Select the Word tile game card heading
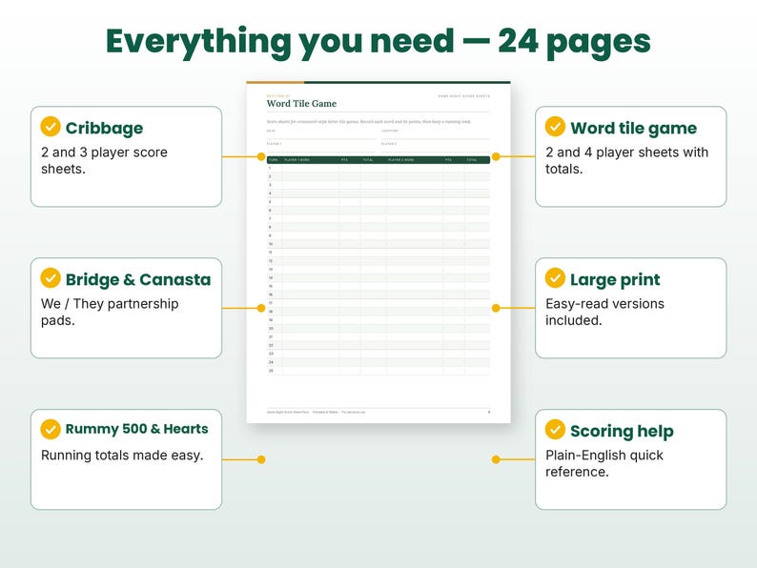The width and height of the screenshot is (757, 568). 633,128
